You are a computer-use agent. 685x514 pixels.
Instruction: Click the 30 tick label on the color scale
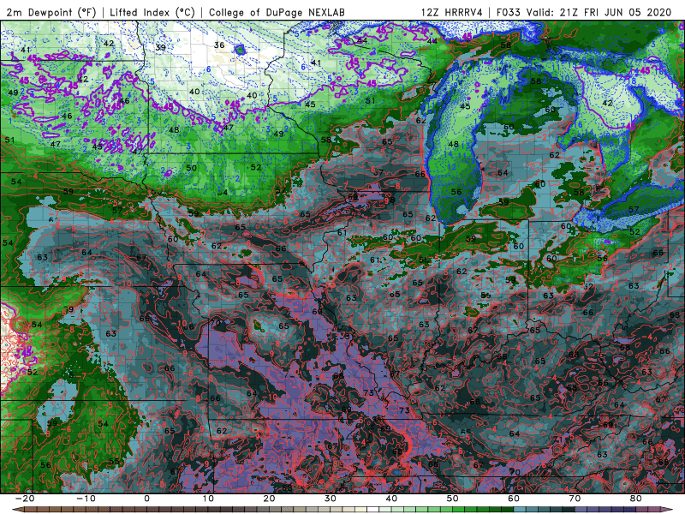[x=331, y=499]
